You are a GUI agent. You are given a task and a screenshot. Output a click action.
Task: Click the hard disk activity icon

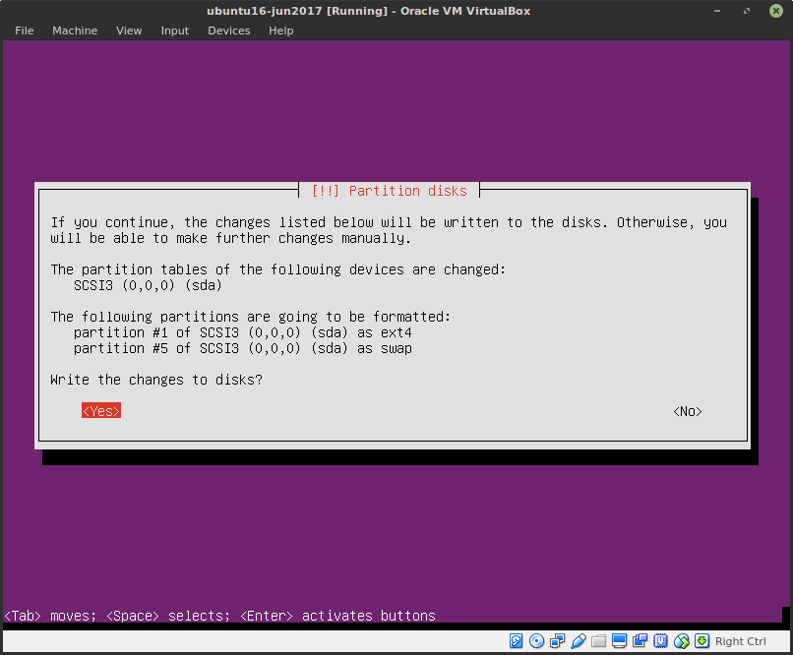click(x=517, y=640)
